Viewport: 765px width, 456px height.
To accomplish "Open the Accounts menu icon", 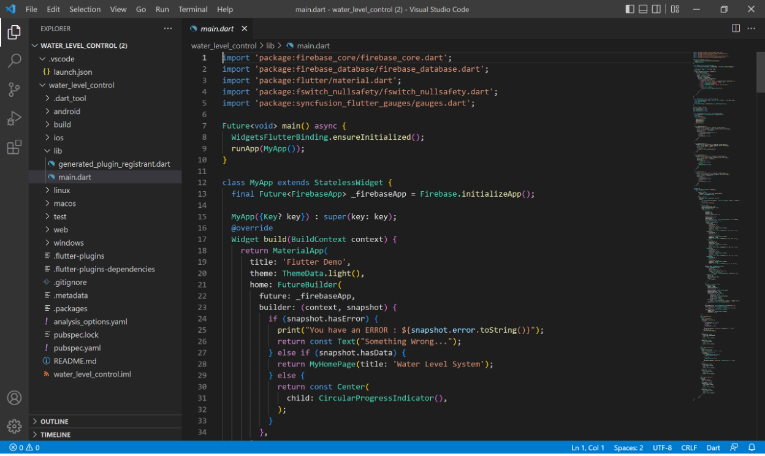I will (14, 398).
